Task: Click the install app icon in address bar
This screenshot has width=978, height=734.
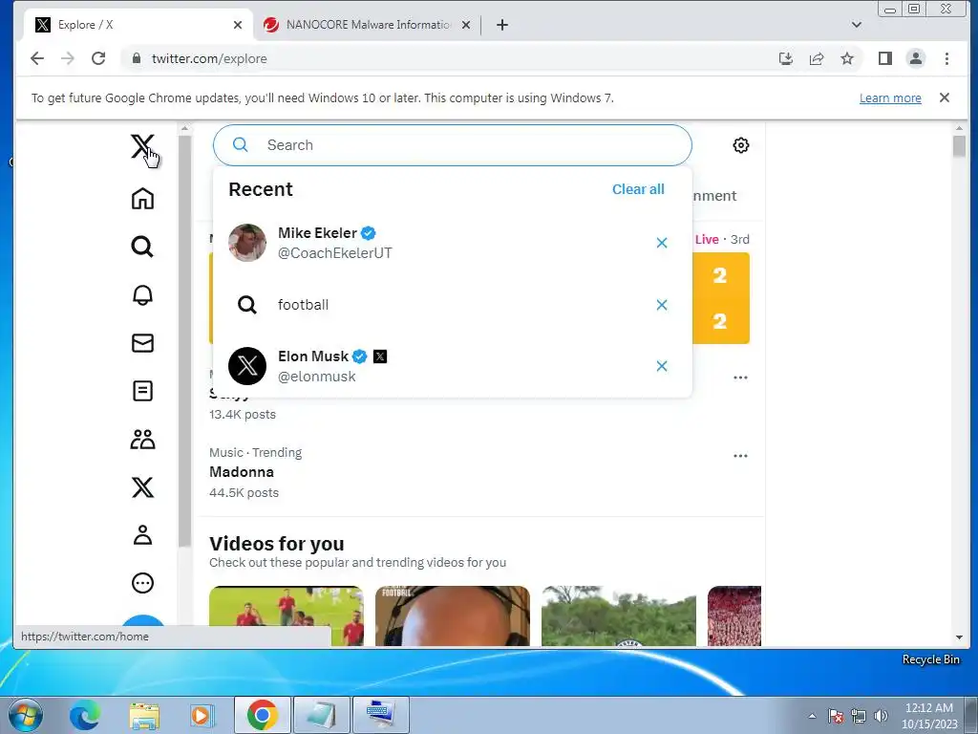Action: [x=786, y=58]
